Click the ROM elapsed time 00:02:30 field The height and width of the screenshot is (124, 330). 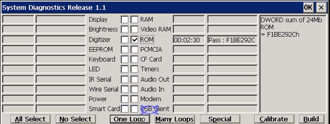[189, 40]
